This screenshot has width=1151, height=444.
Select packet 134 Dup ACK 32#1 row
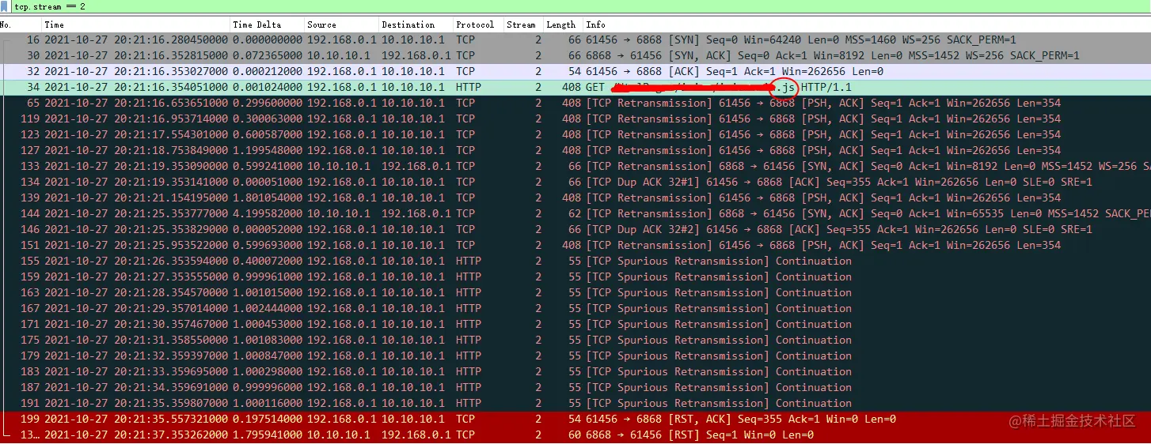click(575, 182)
